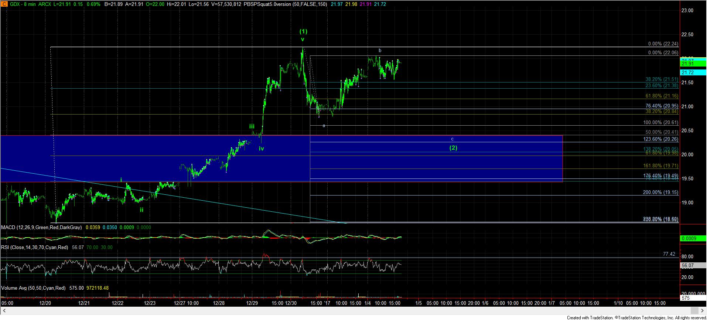Viewport: 707px width, 320px height.
Task: Click the MACD value 0.0350
Action: tap(110, 227)
